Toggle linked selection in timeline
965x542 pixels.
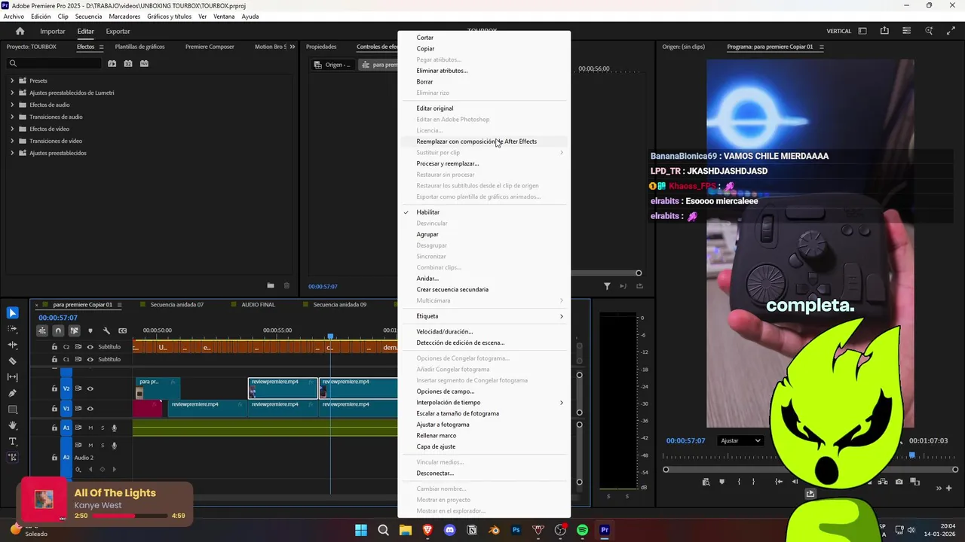pos(74,330)
